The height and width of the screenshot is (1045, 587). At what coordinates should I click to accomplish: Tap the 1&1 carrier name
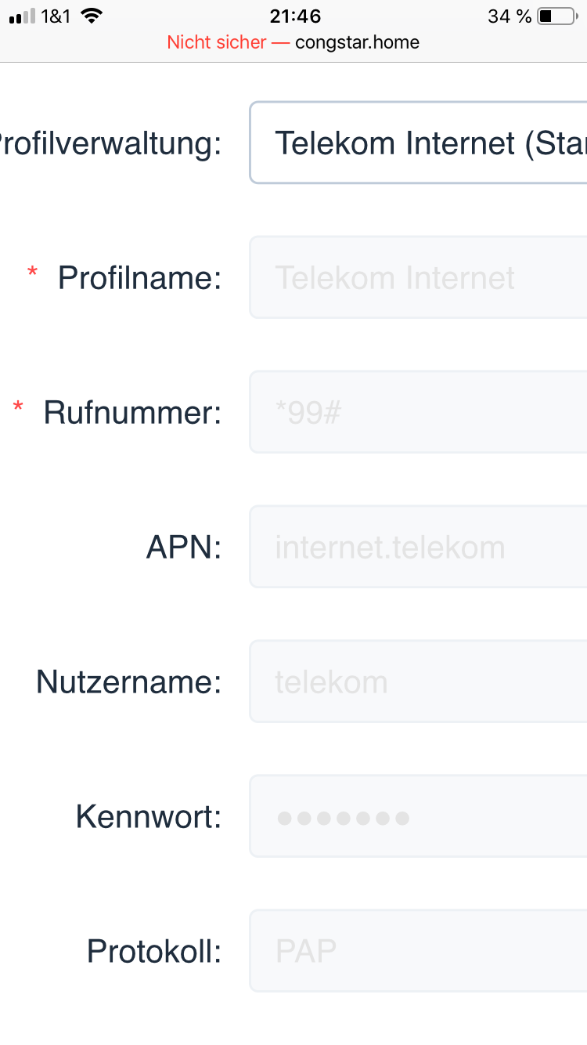pyautogui.click(x=56, y=16)
